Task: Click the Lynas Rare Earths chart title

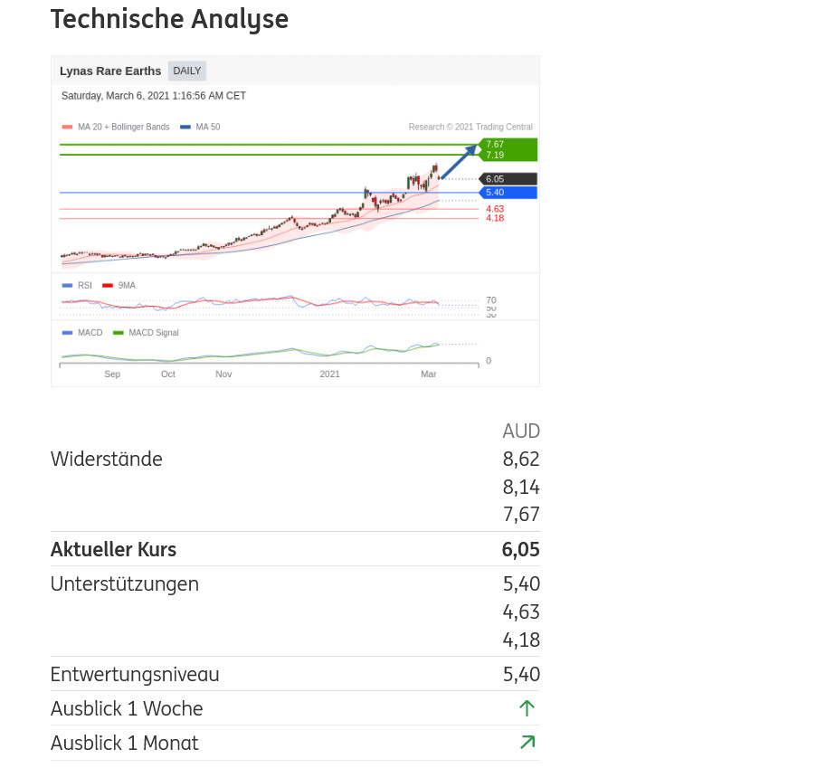Action: [110, 71]
